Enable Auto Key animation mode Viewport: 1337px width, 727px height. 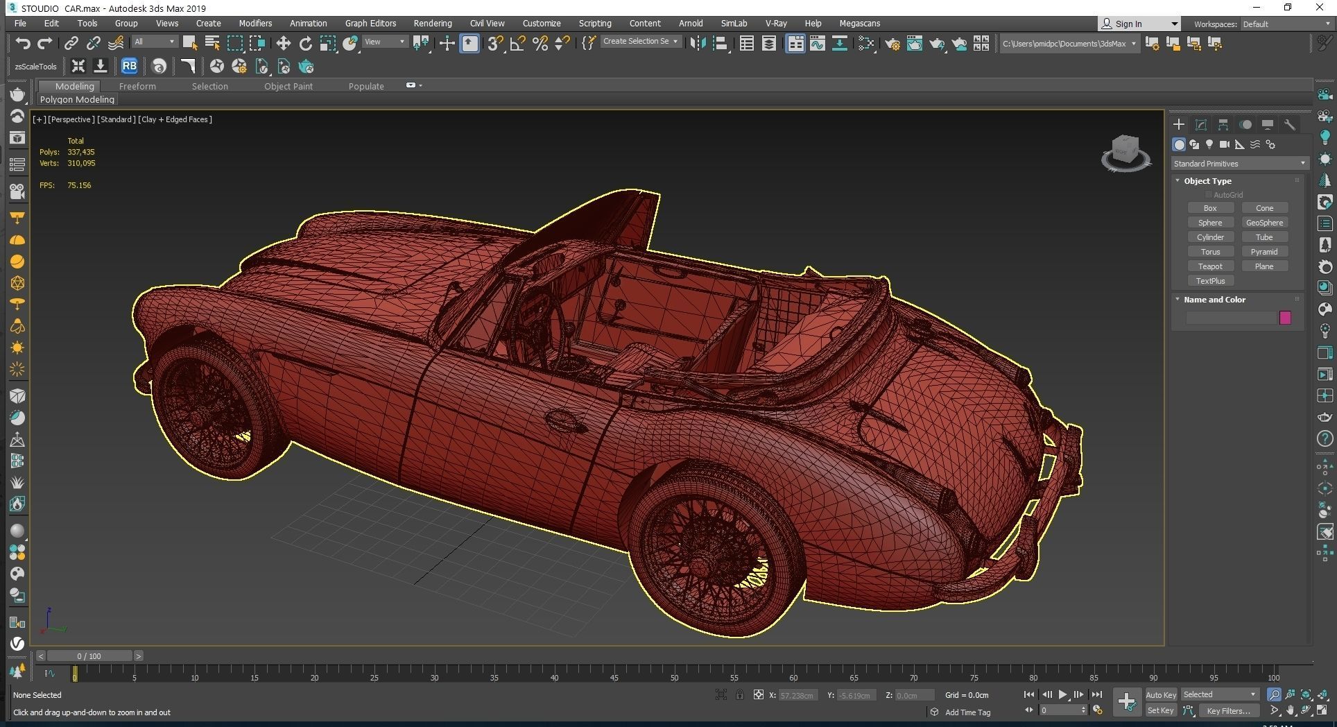[x=1161, y=694]
